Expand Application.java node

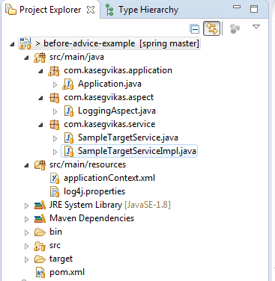pyautogui.click(x=55, y=84)
